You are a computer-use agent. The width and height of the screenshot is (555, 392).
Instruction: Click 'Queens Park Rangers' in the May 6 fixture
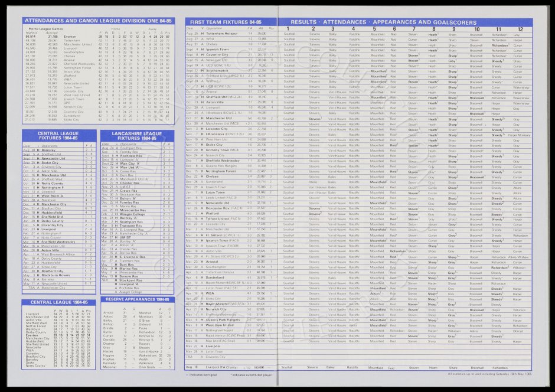223,320
